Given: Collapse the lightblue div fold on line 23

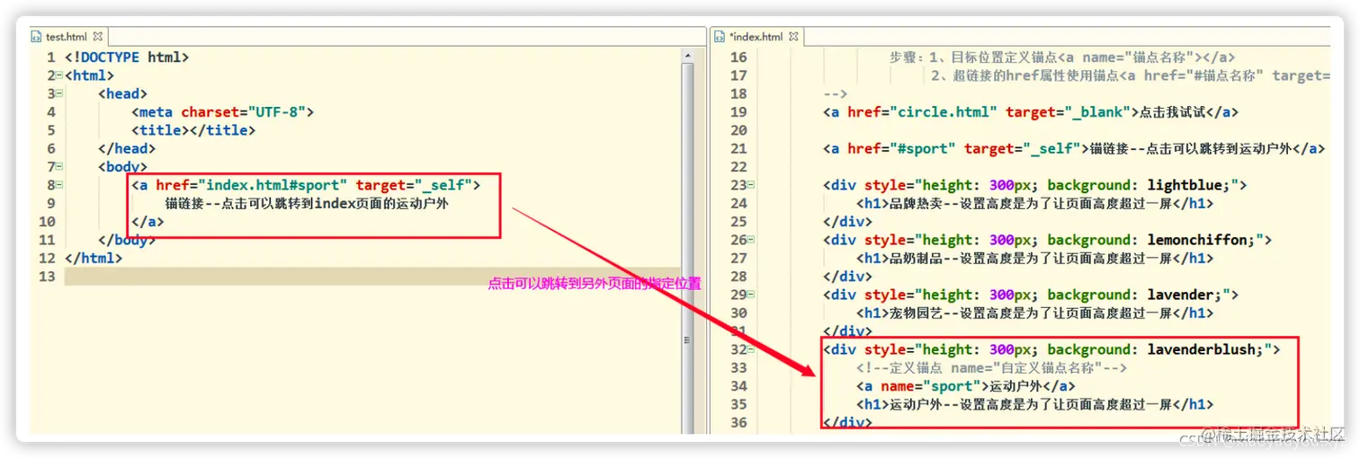Looking at the screenshot, I should click(752, 185).
